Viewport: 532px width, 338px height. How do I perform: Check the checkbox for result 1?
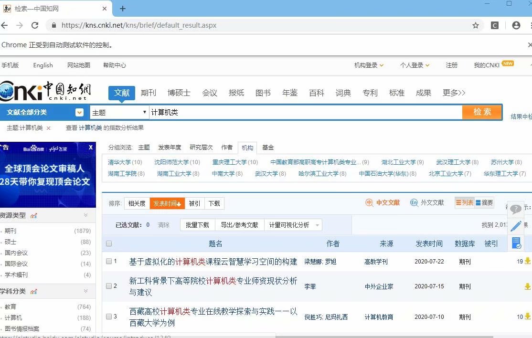click(109, 260)
